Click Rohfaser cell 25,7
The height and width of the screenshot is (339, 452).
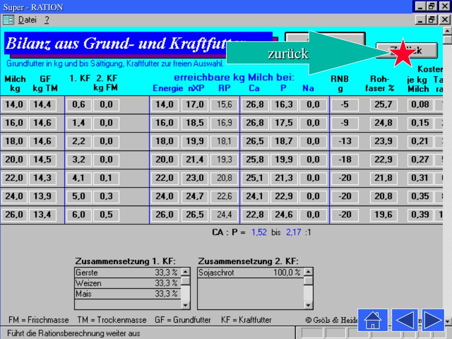point(384,104)
